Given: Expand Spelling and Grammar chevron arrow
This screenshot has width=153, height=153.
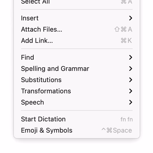Looking at the screenshot, I should 131,69.
